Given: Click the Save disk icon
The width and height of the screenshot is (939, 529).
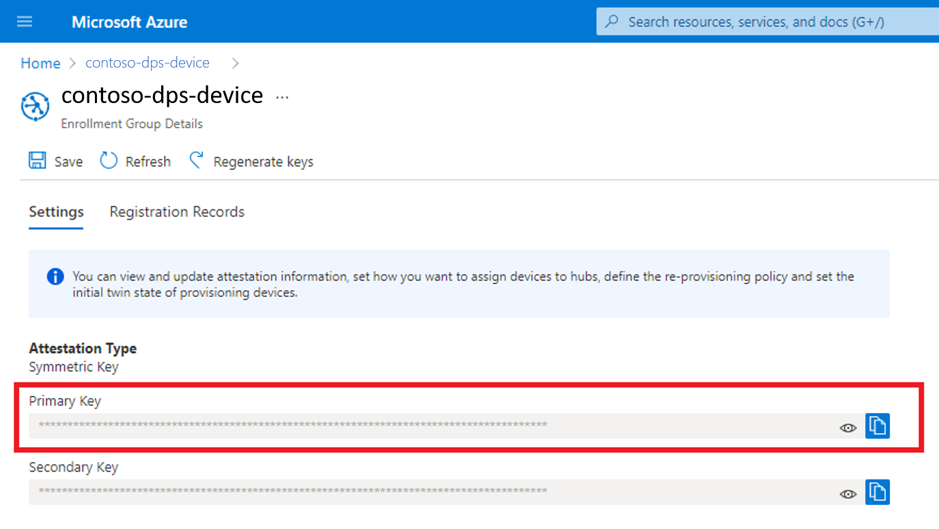Looking at the screenshot, I should pos(37,160).
